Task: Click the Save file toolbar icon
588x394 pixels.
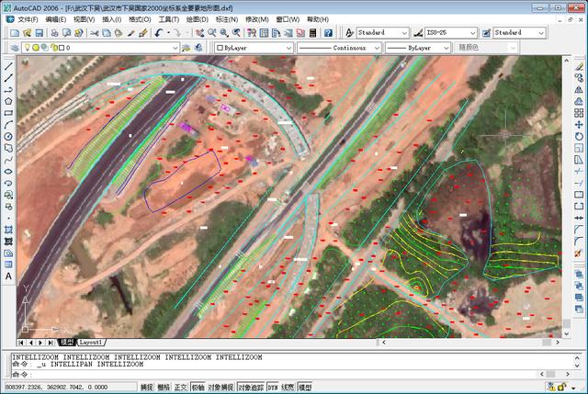Action: pos(40,33)
